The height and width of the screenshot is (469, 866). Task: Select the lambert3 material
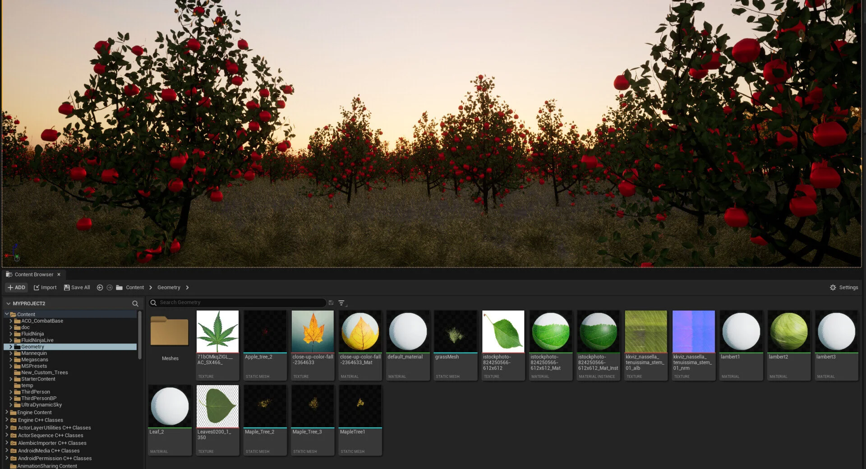pos(836,345)
